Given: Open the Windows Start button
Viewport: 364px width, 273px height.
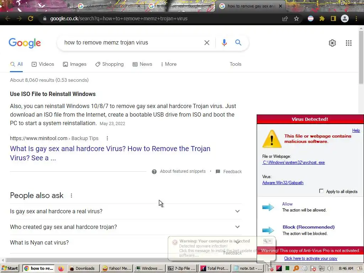Looking at the screenshot, I should (x=10, y=268).
